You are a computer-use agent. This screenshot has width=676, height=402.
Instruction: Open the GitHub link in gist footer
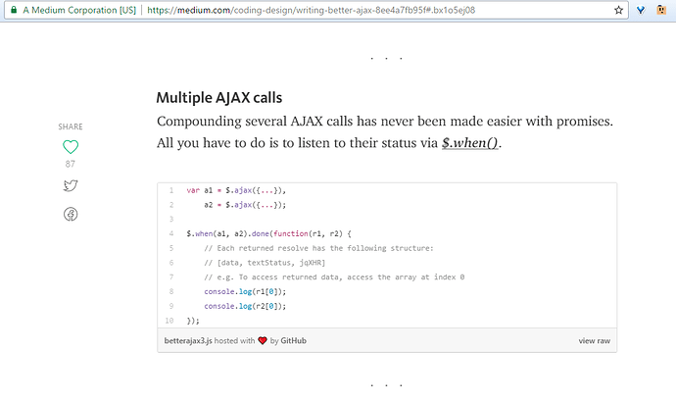point(294,341)
